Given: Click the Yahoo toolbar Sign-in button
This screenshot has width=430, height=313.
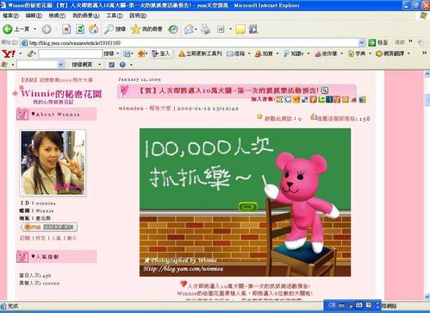Looking at the screenshot, I should [x=161, y=53].
